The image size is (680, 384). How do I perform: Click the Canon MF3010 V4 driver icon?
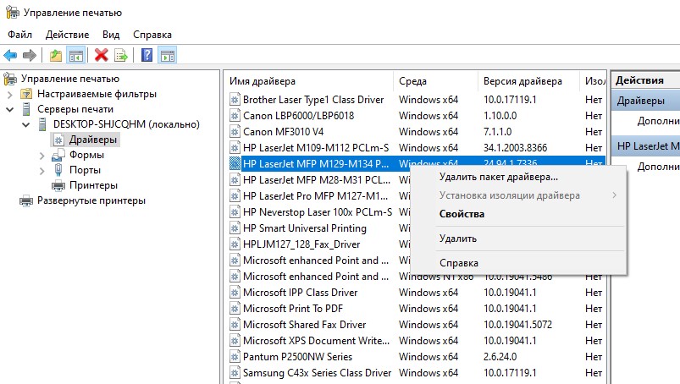click(235, 132)
